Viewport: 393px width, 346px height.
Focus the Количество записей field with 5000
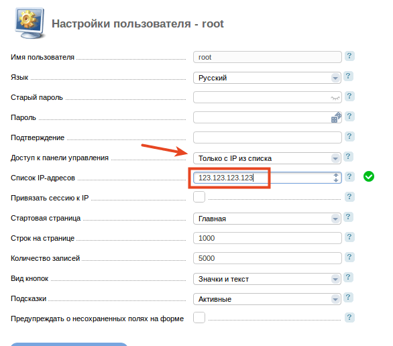(x=268, y=258)
